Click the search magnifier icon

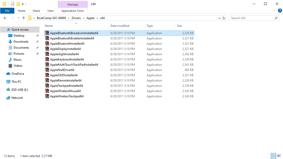[276, 18]
